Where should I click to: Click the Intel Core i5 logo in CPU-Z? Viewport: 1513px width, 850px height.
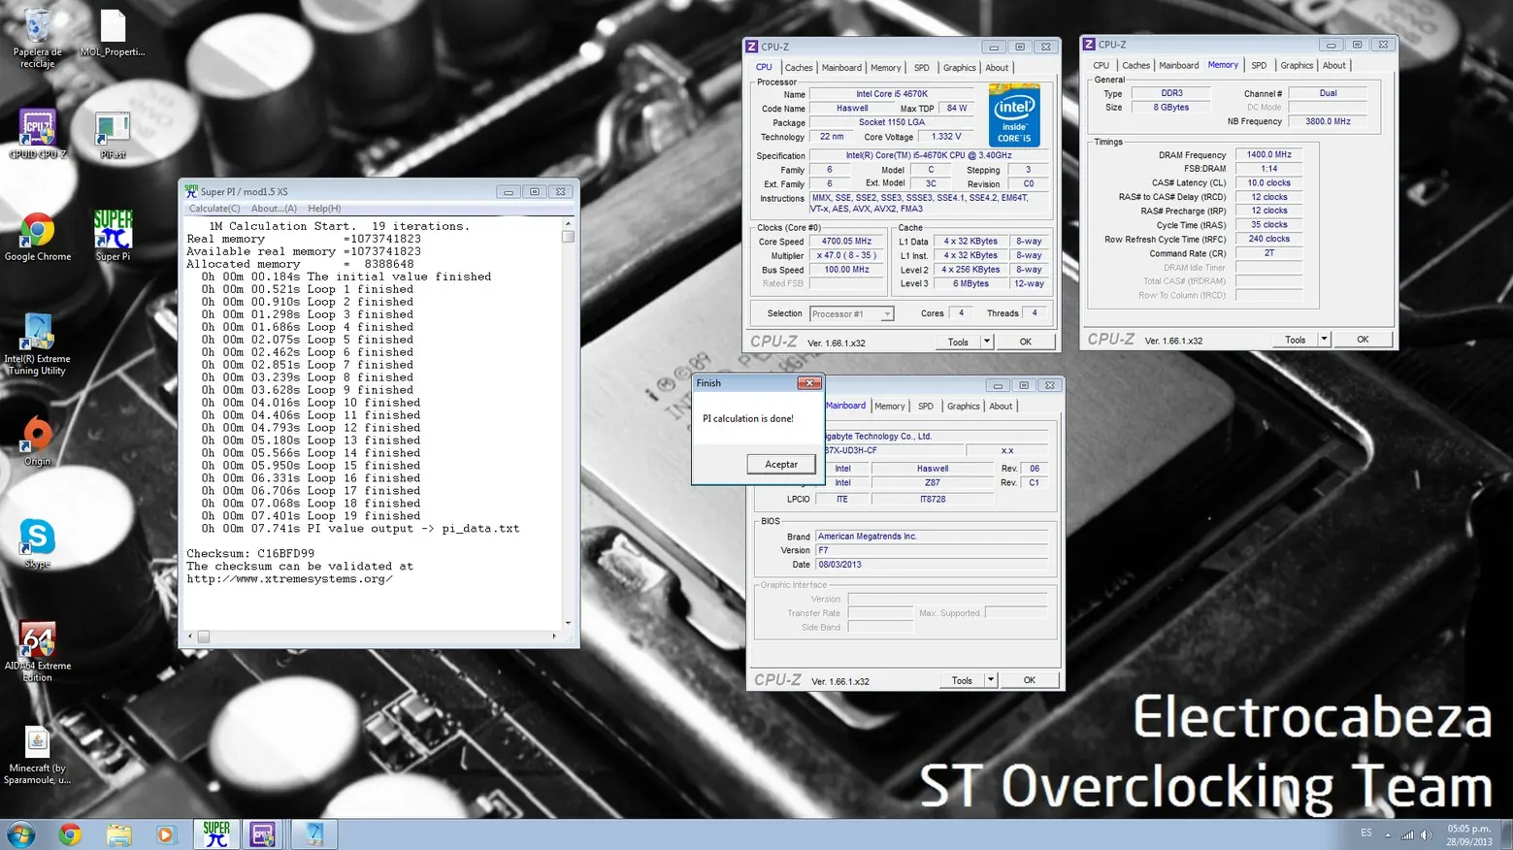coord(1014,114)
